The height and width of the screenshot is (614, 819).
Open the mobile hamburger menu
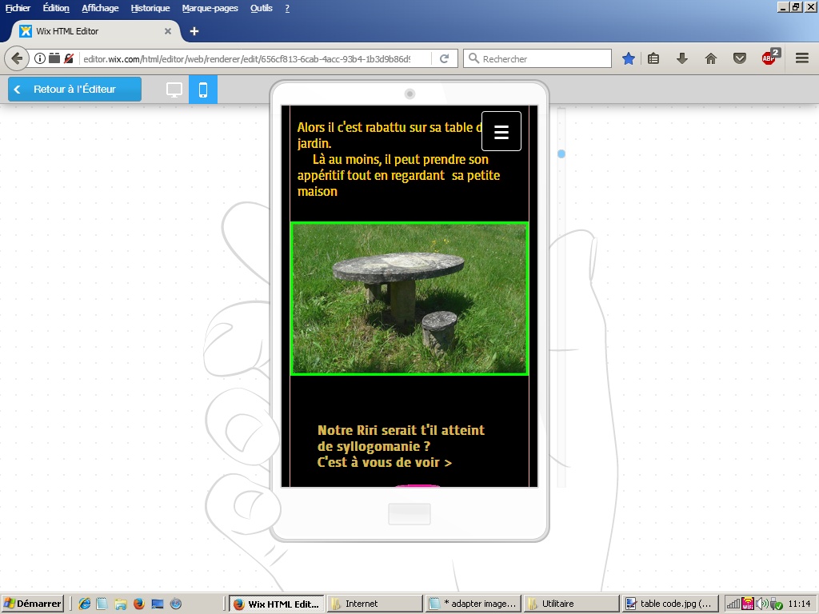pyautogui.click(x=501, y=132)
